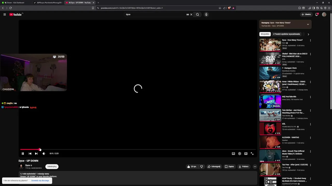Click the Udostępnij share button

[214, 167]
